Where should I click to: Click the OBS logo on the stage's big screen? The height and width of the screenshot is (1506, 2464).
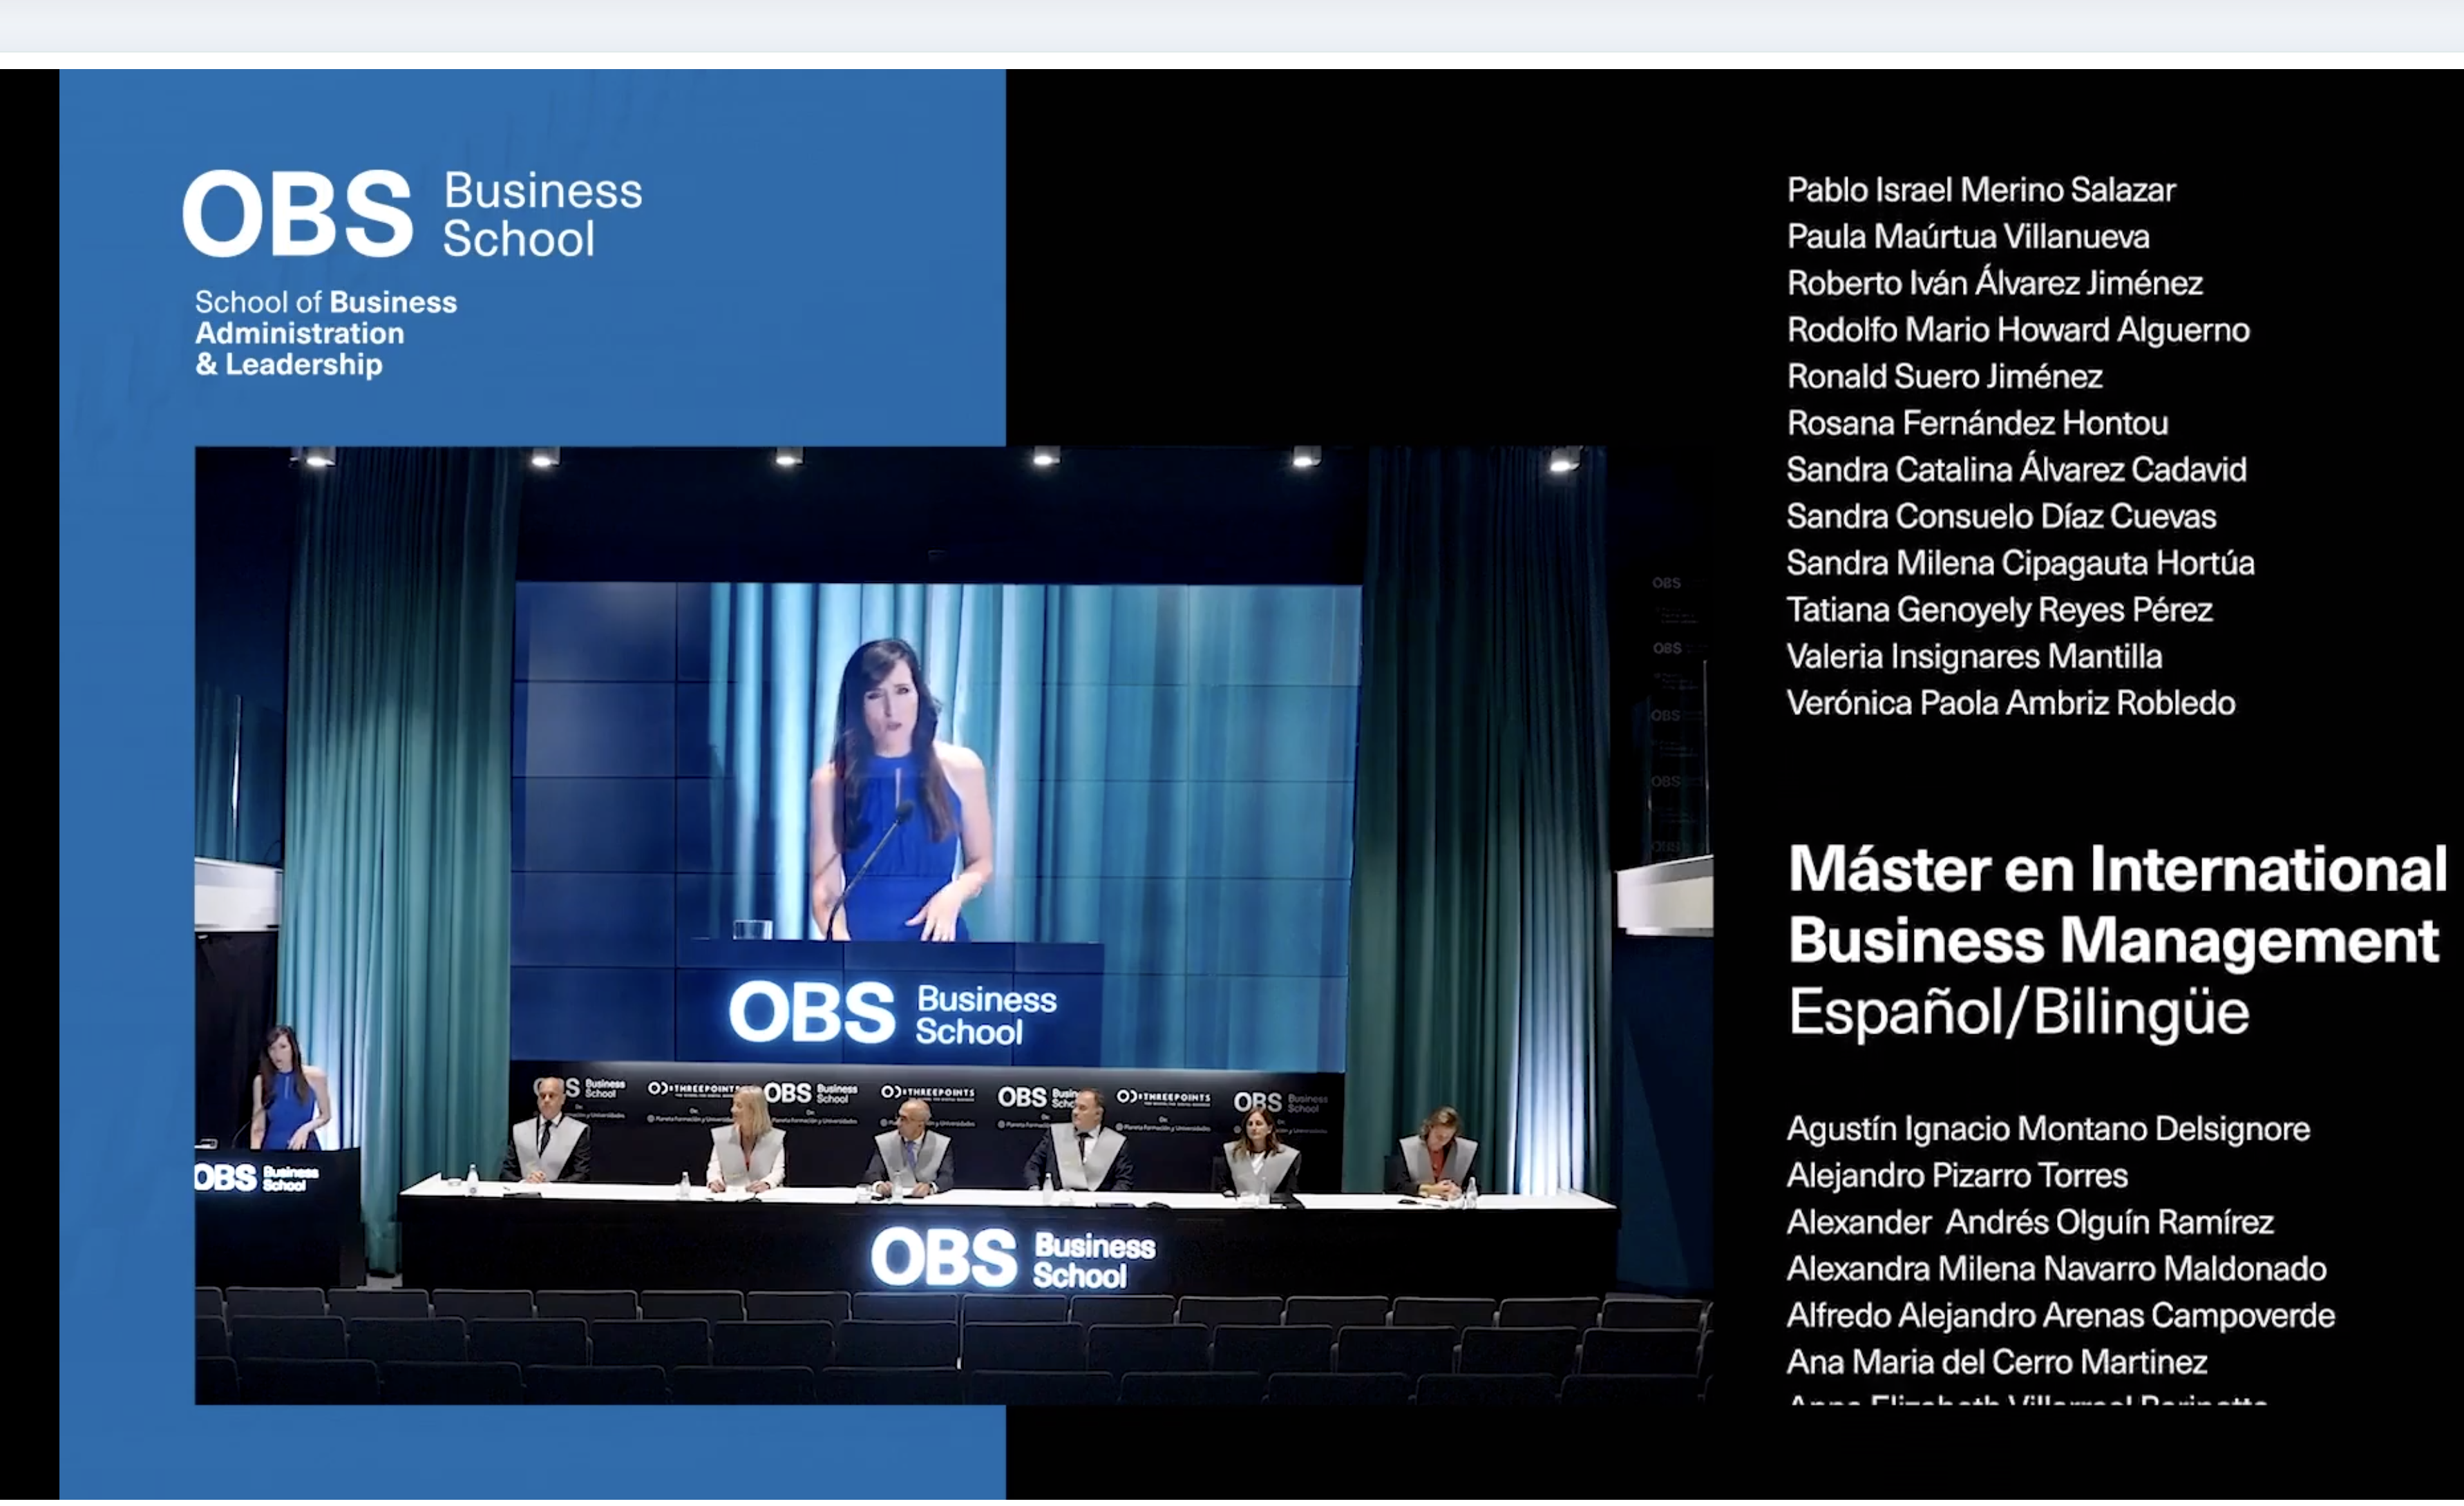tap(892, 1013)
